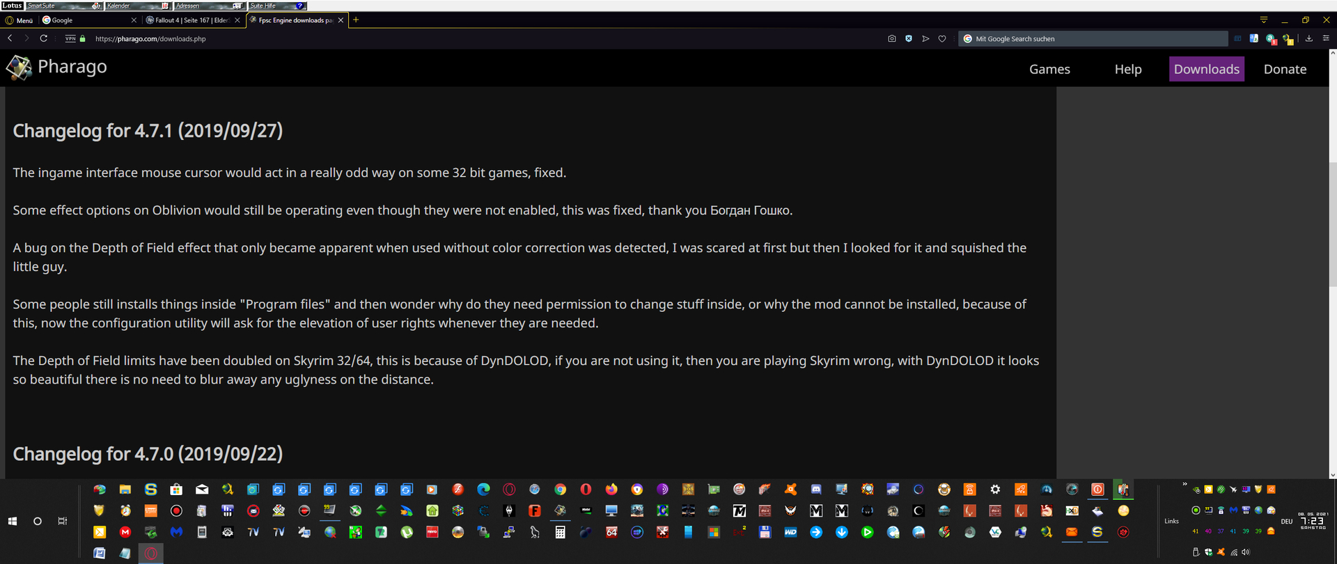The width and height of the screenshot is (1337, 564).
Task: Expand the tab list menu icon
Action: (x=1264, y=19)
